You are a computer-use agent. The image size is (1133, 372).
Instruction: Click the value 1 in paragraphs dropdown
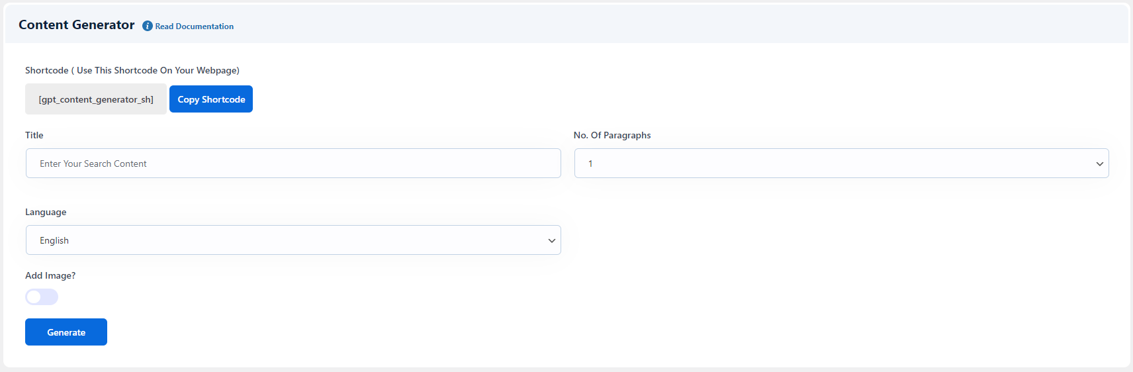[590, 163]
